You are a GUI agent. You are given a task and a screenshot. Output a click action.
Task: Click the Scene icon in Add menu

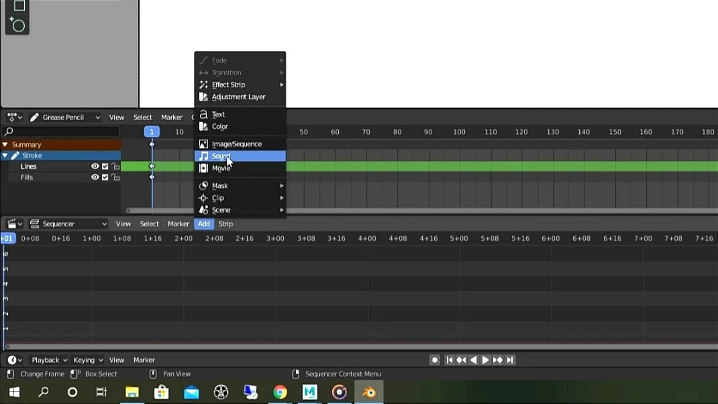203,210
